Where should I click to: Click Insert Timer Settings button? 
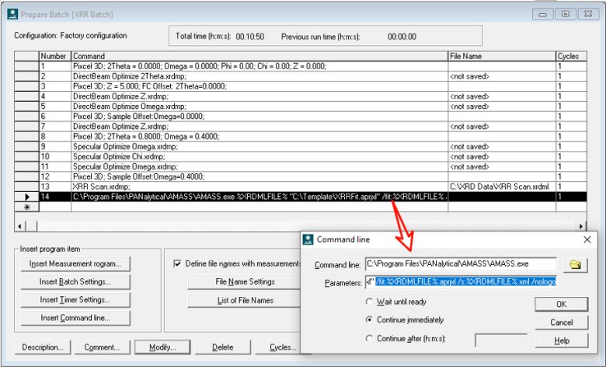pyautogui.click(x=76, y=299)
